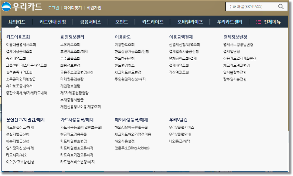This screenshot has height=176, width=293.
Task: Open 제3자제공현황열람
Action: pyautogui.click(x=74, y=93)
